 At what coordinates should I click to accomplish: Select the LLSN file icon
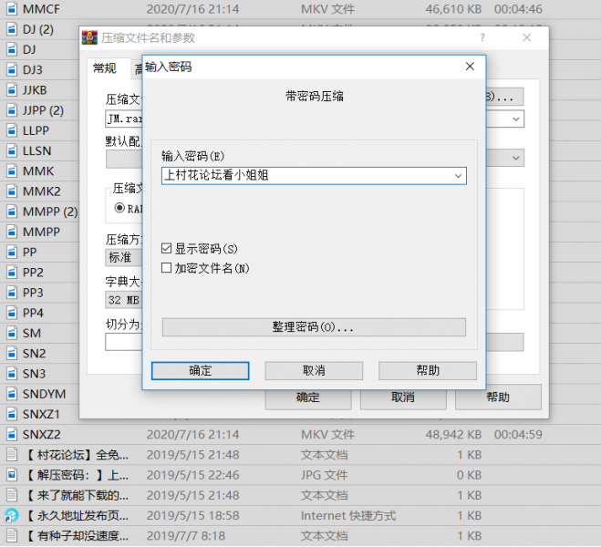pyautogui.click(x=12, y=150)
